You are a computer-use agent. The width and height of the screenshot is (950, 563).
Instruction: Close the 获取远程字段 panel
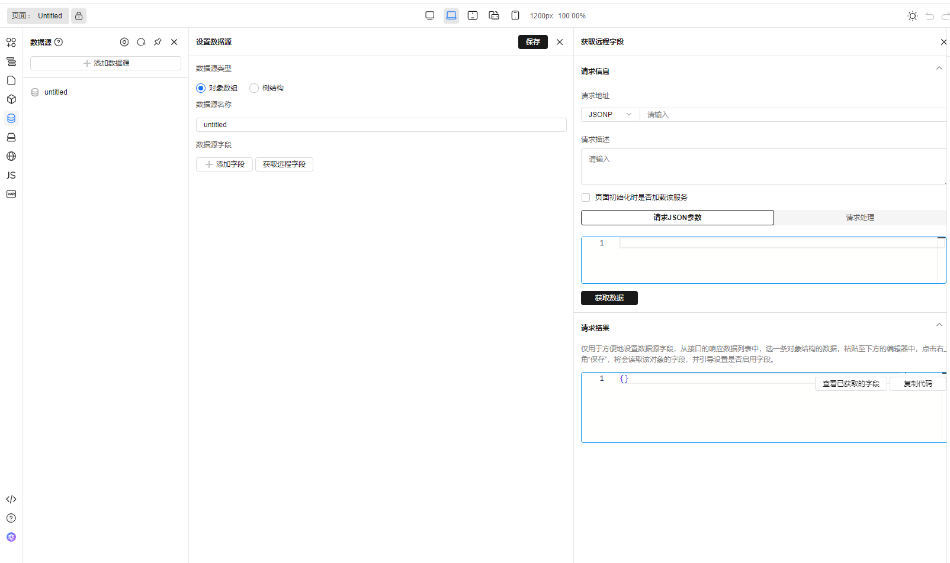[x=943, y=42]
